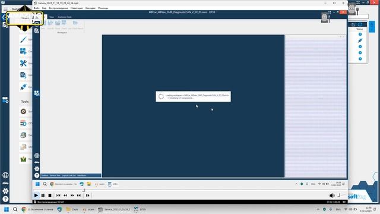Click the Play button in the video player
The image size is (380, 214).
[x=36, y=196]
